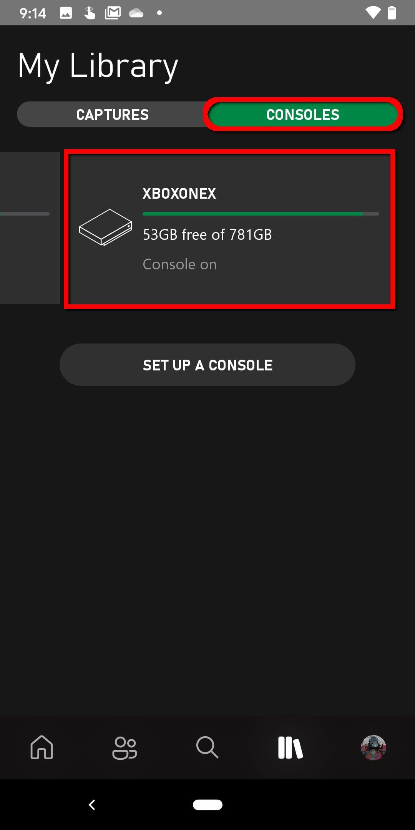This screenshot has height=830, width=415.
Task: Tap the XBOXONEX console name
Action: point(179,194)
